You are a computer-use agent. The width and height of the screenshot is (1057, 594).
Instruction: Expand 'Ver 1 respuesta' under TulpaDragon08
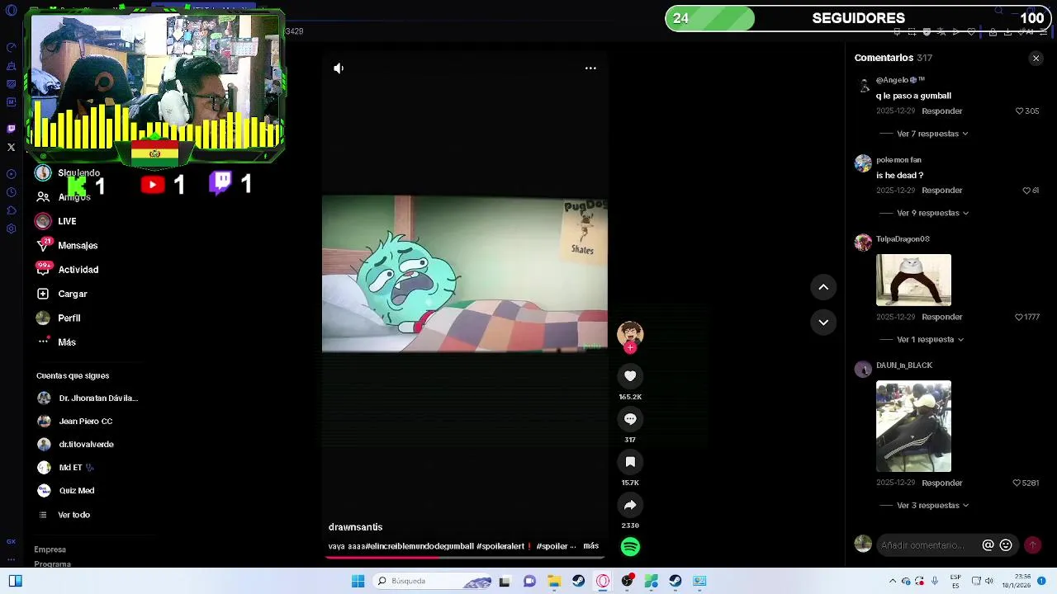click(930, 340)
